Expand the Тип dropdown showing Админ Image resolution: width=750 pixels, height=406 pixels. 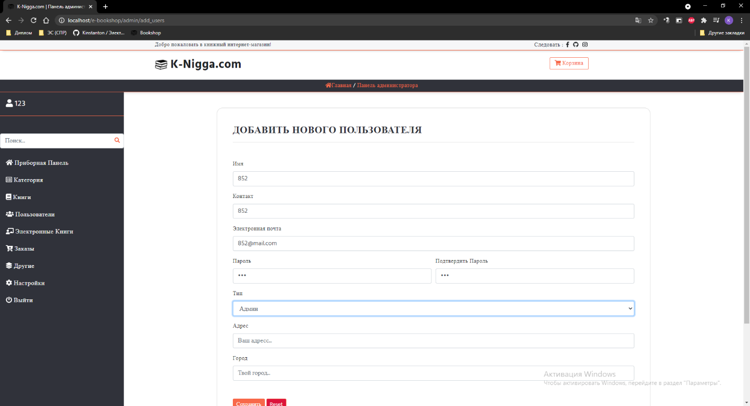pos(434,309)
